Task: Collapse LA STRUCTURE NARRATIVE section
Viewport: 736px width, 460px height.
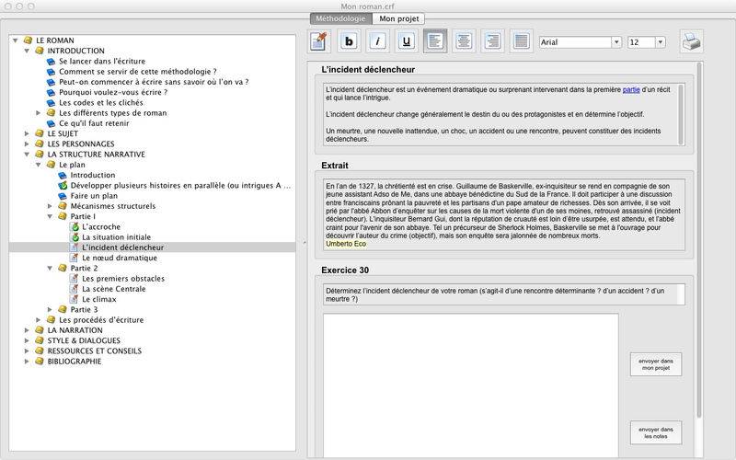Action: 28,154
